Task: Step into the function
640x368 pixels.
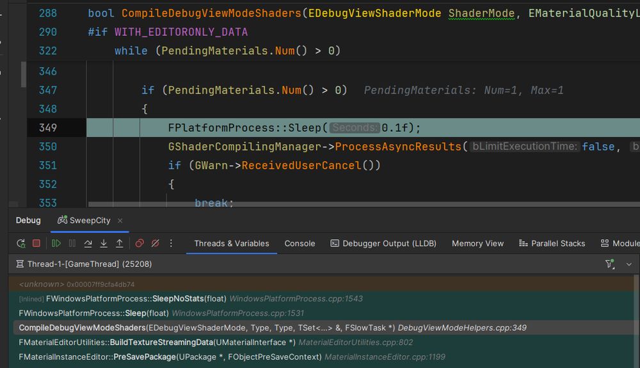Action: 104,244
